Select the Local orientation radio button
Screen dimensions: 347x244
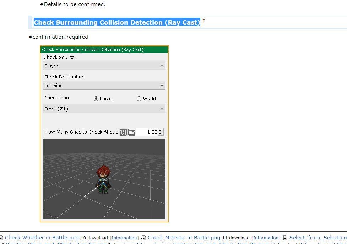tap(96, 99)
